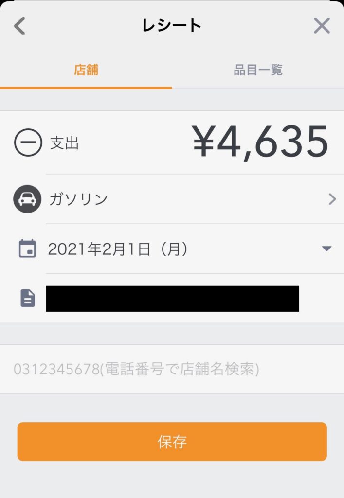Screen dimensions: 344x498
Task: Open the 品目一覧 tab
Action: tap(258, 70)
